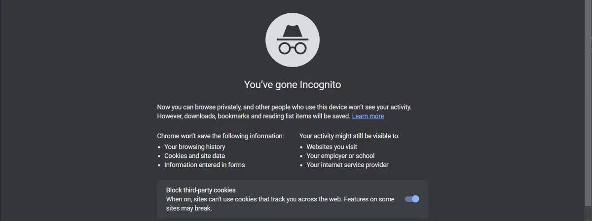Click "Your activity might still be visible to" text
The image size is (592, 221).
point(349,136)
